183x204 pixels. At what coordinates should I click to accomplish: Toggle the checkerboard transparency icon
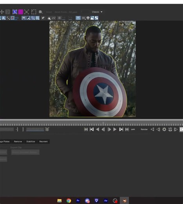point(96,18)
